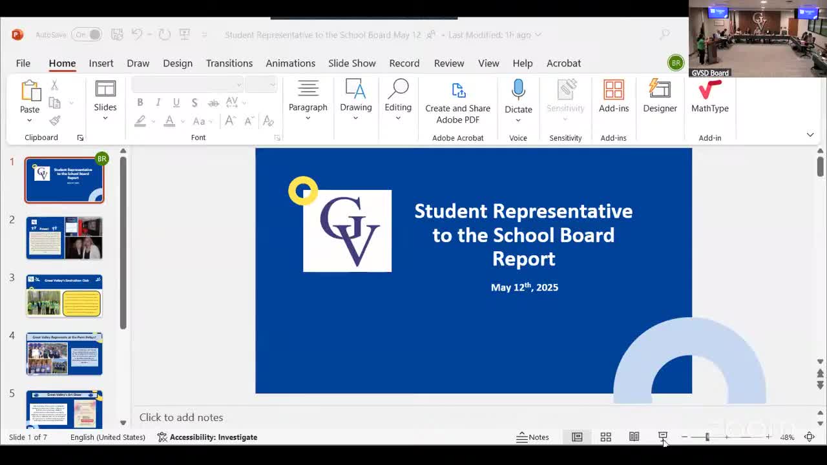827x465 pixels.
Task: Open Reading View in status bar
Action: click(634, 437)
